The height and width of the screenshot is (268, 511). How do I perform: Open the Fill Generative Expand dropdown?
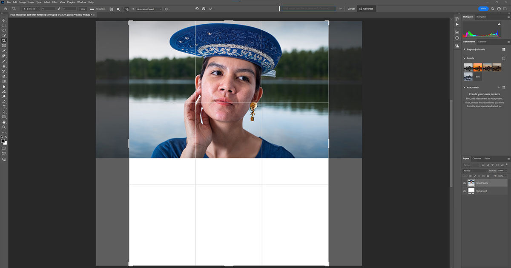point(149,9)
